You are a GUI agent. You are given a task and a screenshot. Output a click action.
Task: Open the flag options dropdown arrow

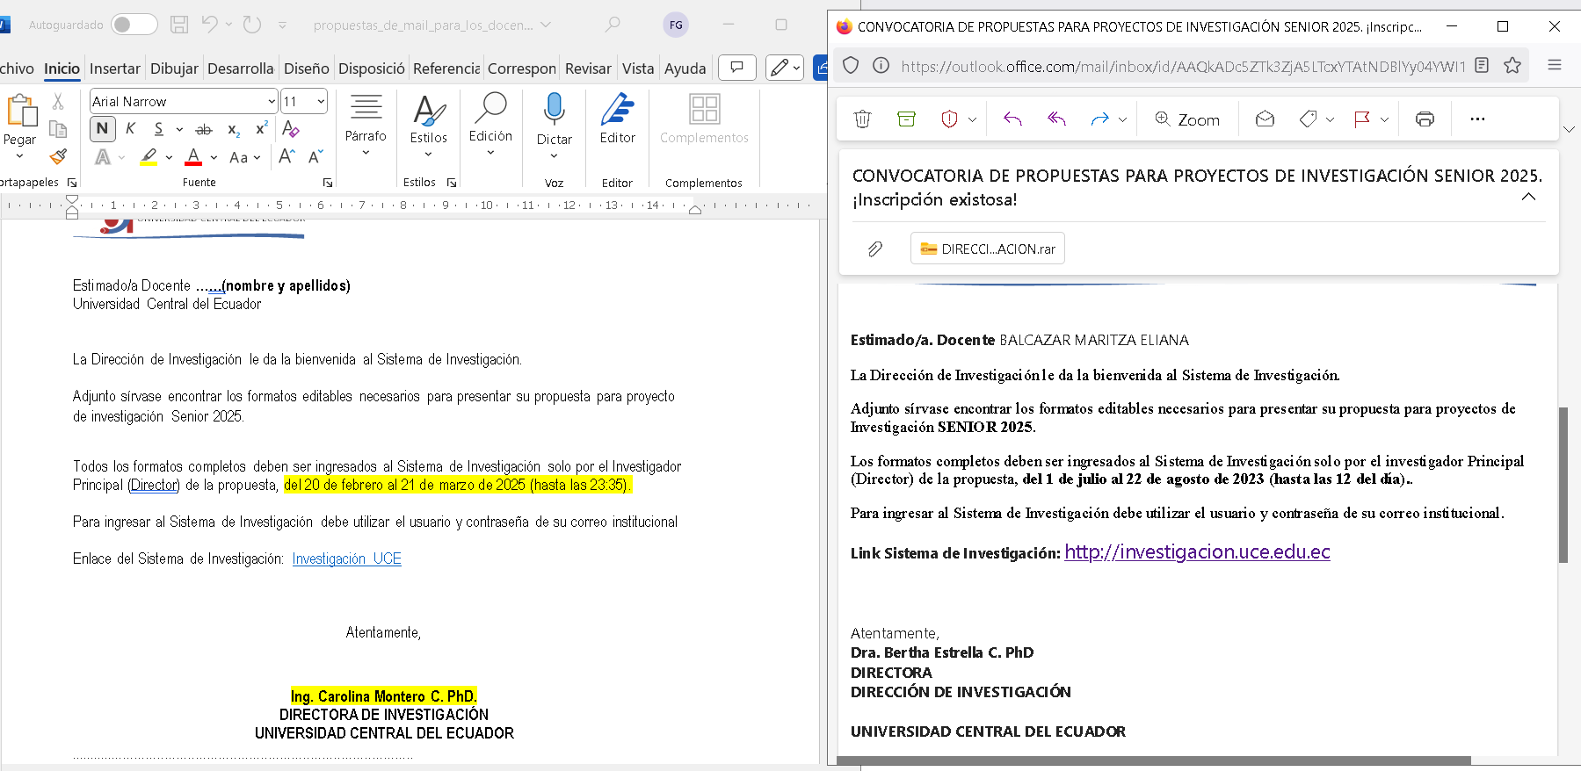(1384, 119)
